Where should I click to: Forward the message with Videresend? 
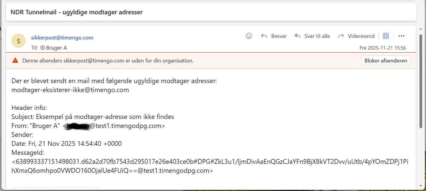tap(356, 36)
